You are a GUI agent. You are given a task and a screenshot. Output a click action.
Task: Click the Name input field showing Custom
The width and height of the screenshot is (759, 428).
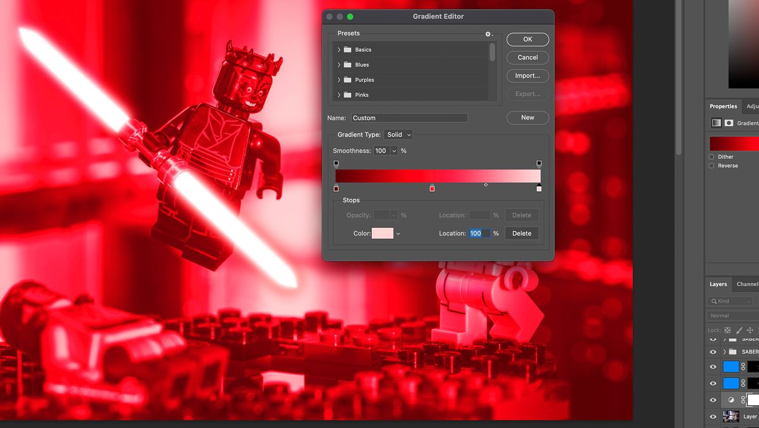(x=409, y=117)
